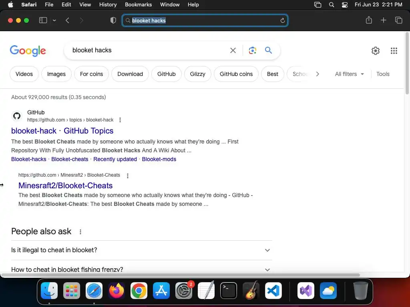Click the GitHub favicon of the first result
Screen dimensions: 410x307
tap(17, 116)
